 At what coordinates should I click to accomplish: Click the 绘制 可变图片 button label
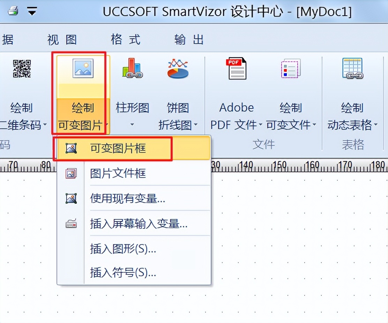[81, 116]
